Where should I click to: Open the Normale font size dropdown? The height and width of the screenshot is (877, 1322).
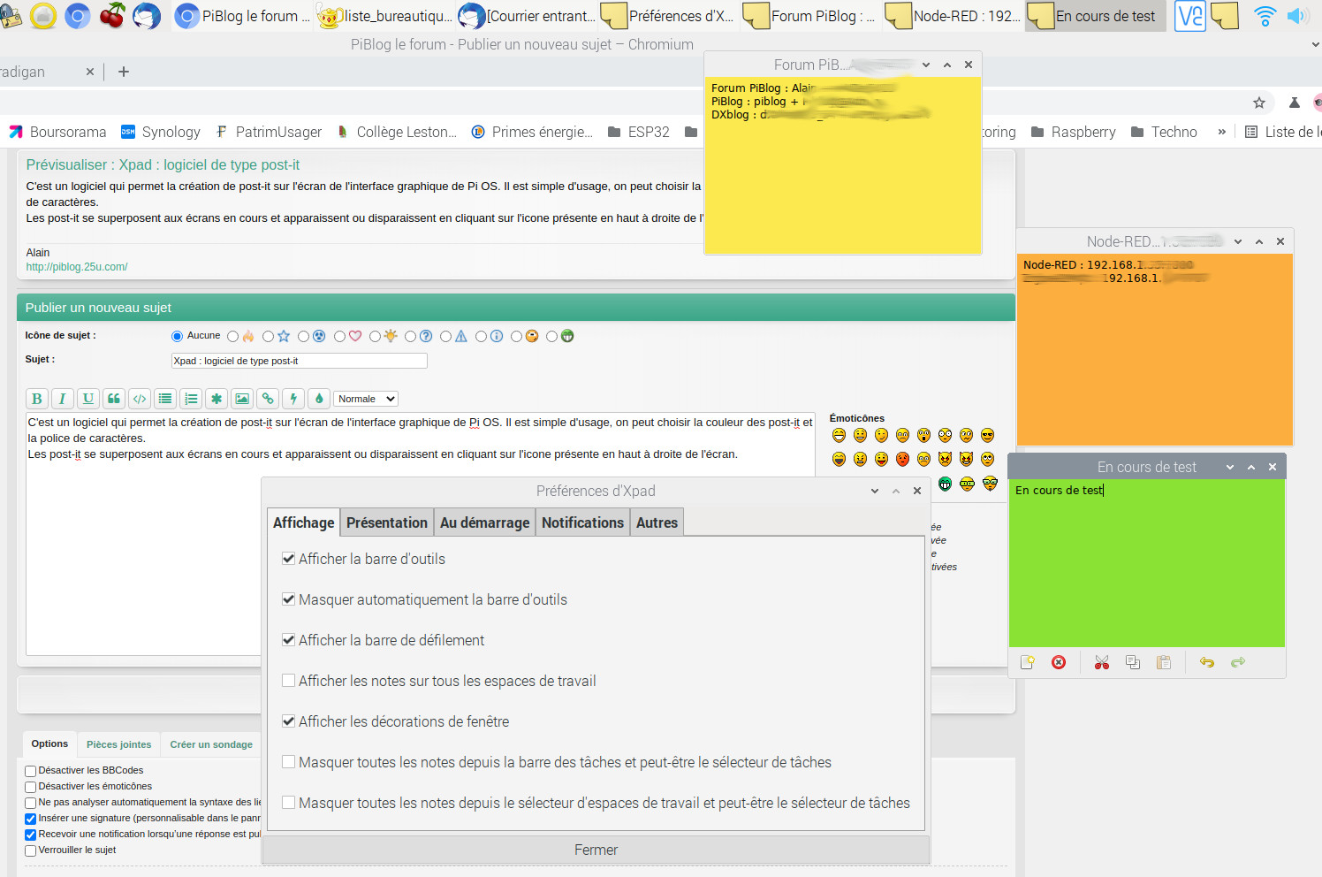coord(366,399)
